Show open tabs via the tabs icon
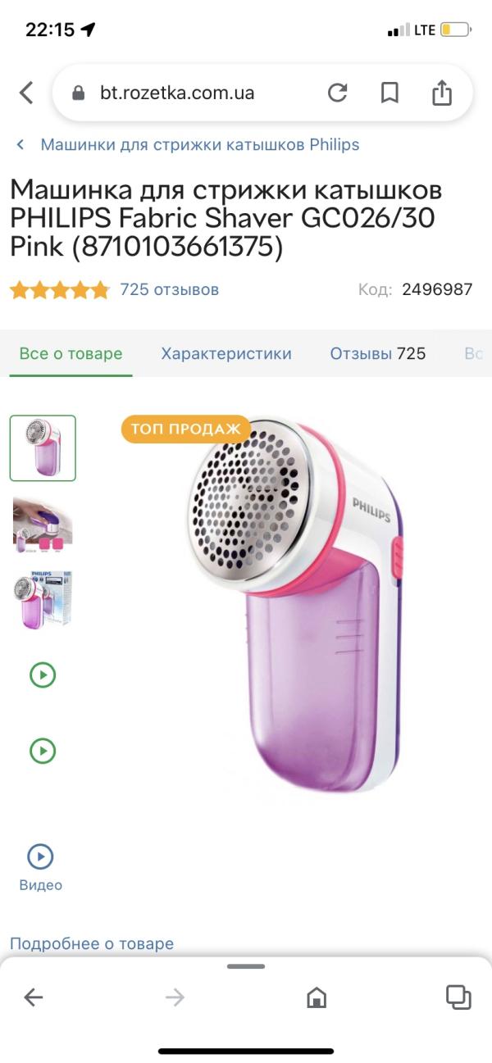Image resolution: width=492 pixels, height=1063 pixels. tap(458, 997)
